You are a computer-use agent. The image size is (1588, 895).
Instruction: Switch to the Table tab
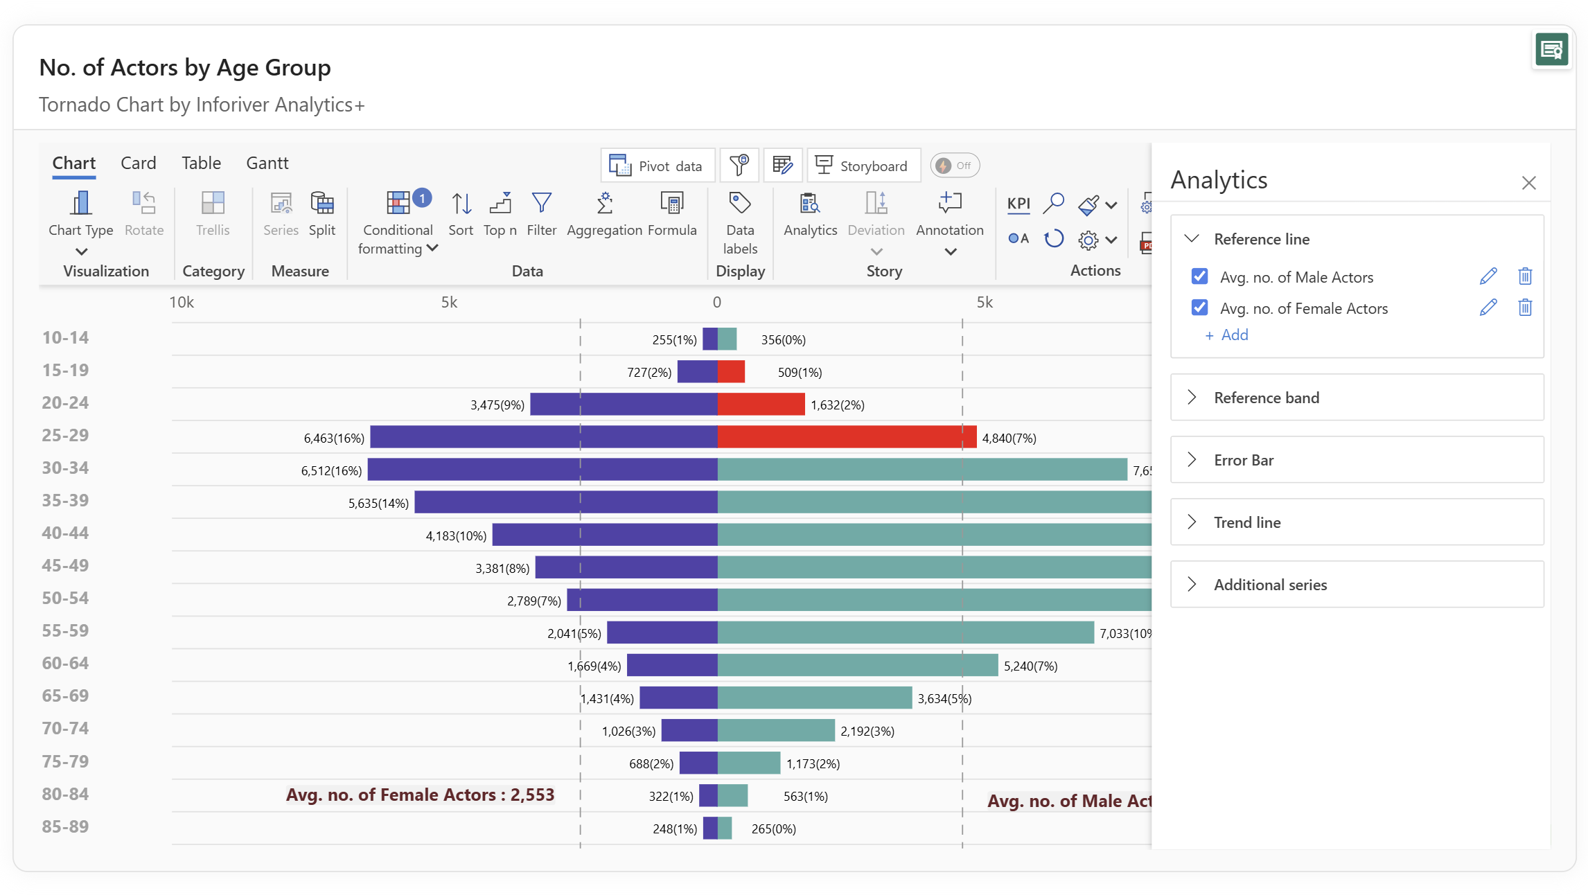pyautogui.click(x=201, y=163)
